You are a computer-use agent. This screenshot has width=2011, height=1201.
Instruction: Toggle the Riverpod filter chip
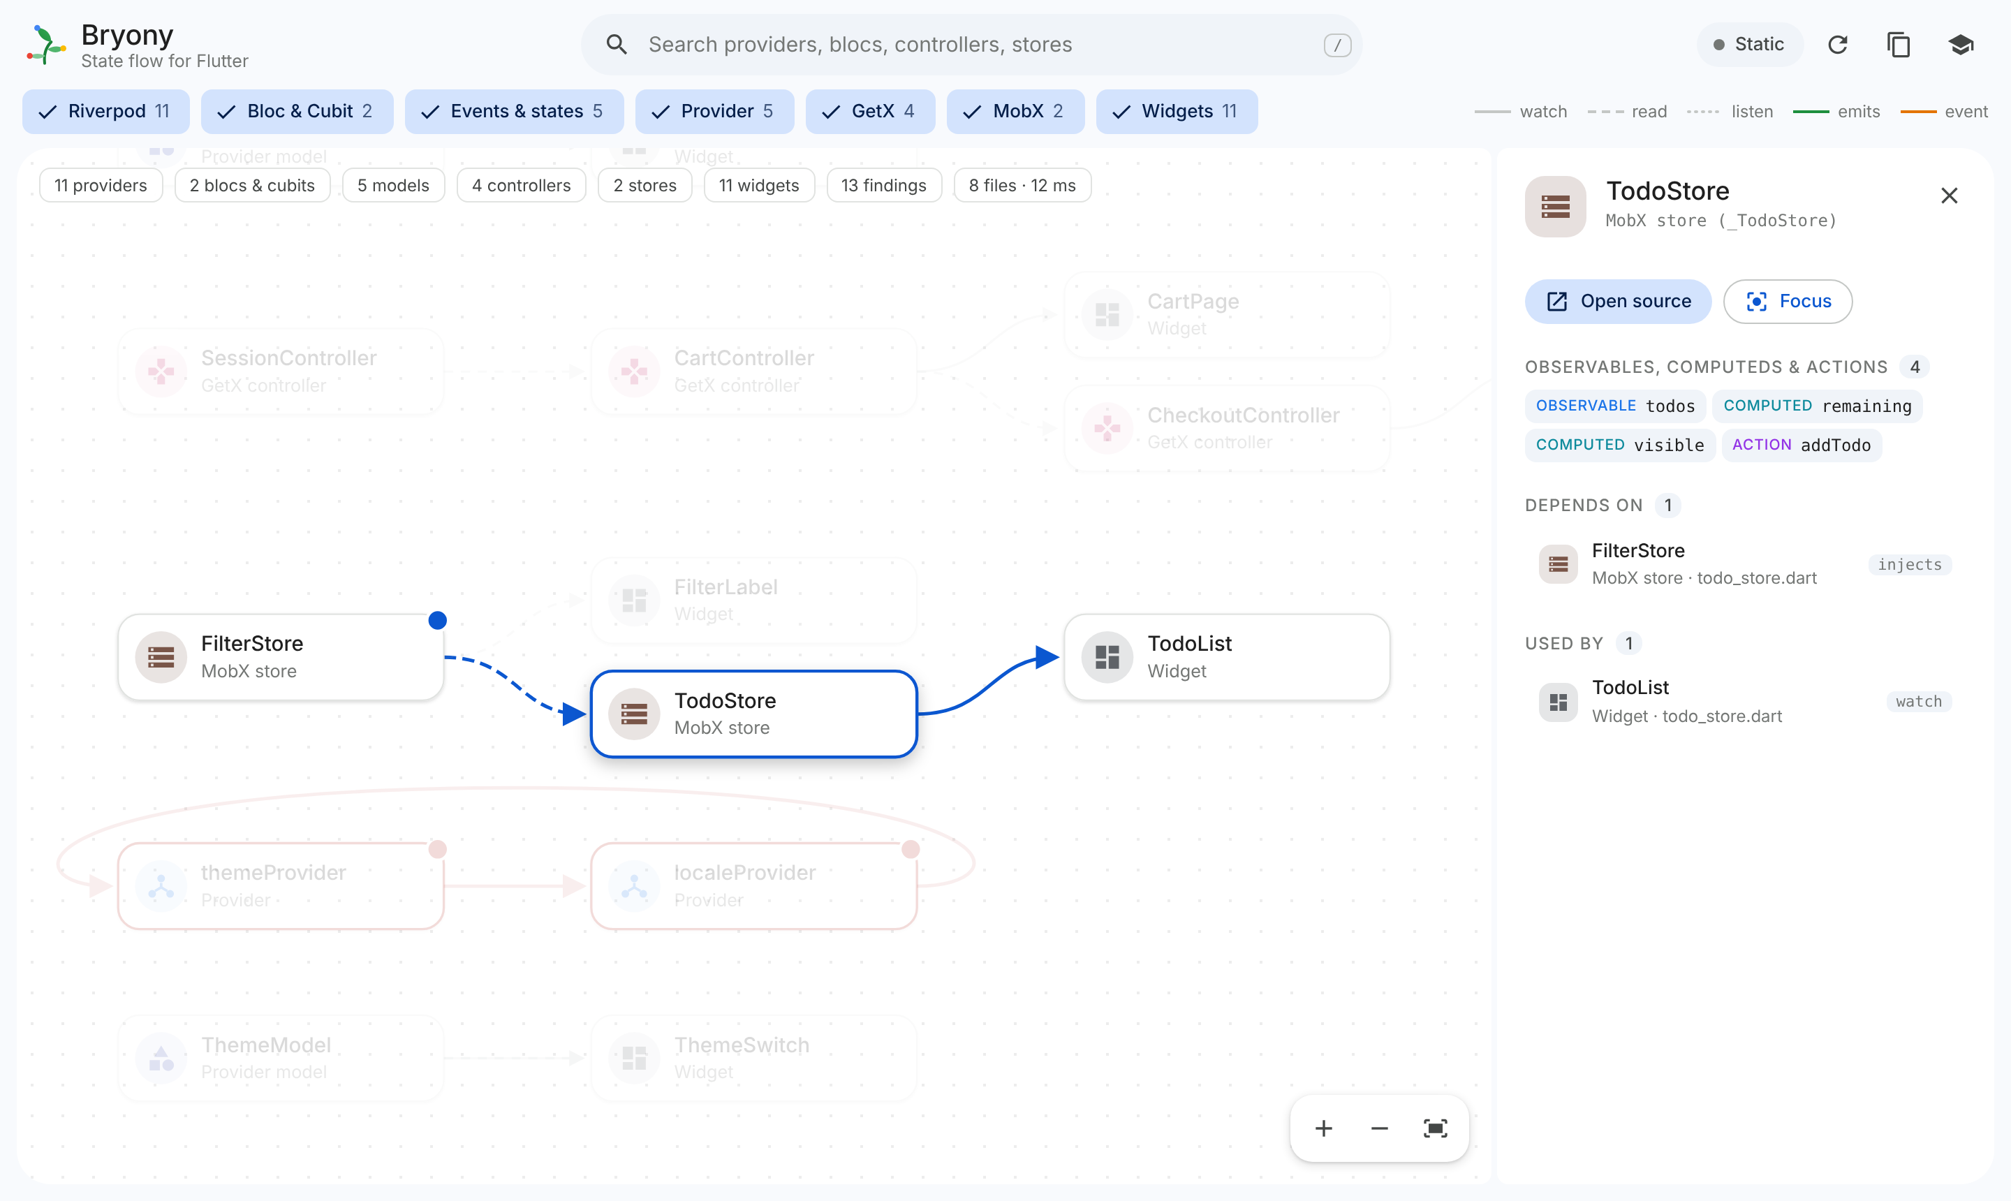click(x=106, y=112)
